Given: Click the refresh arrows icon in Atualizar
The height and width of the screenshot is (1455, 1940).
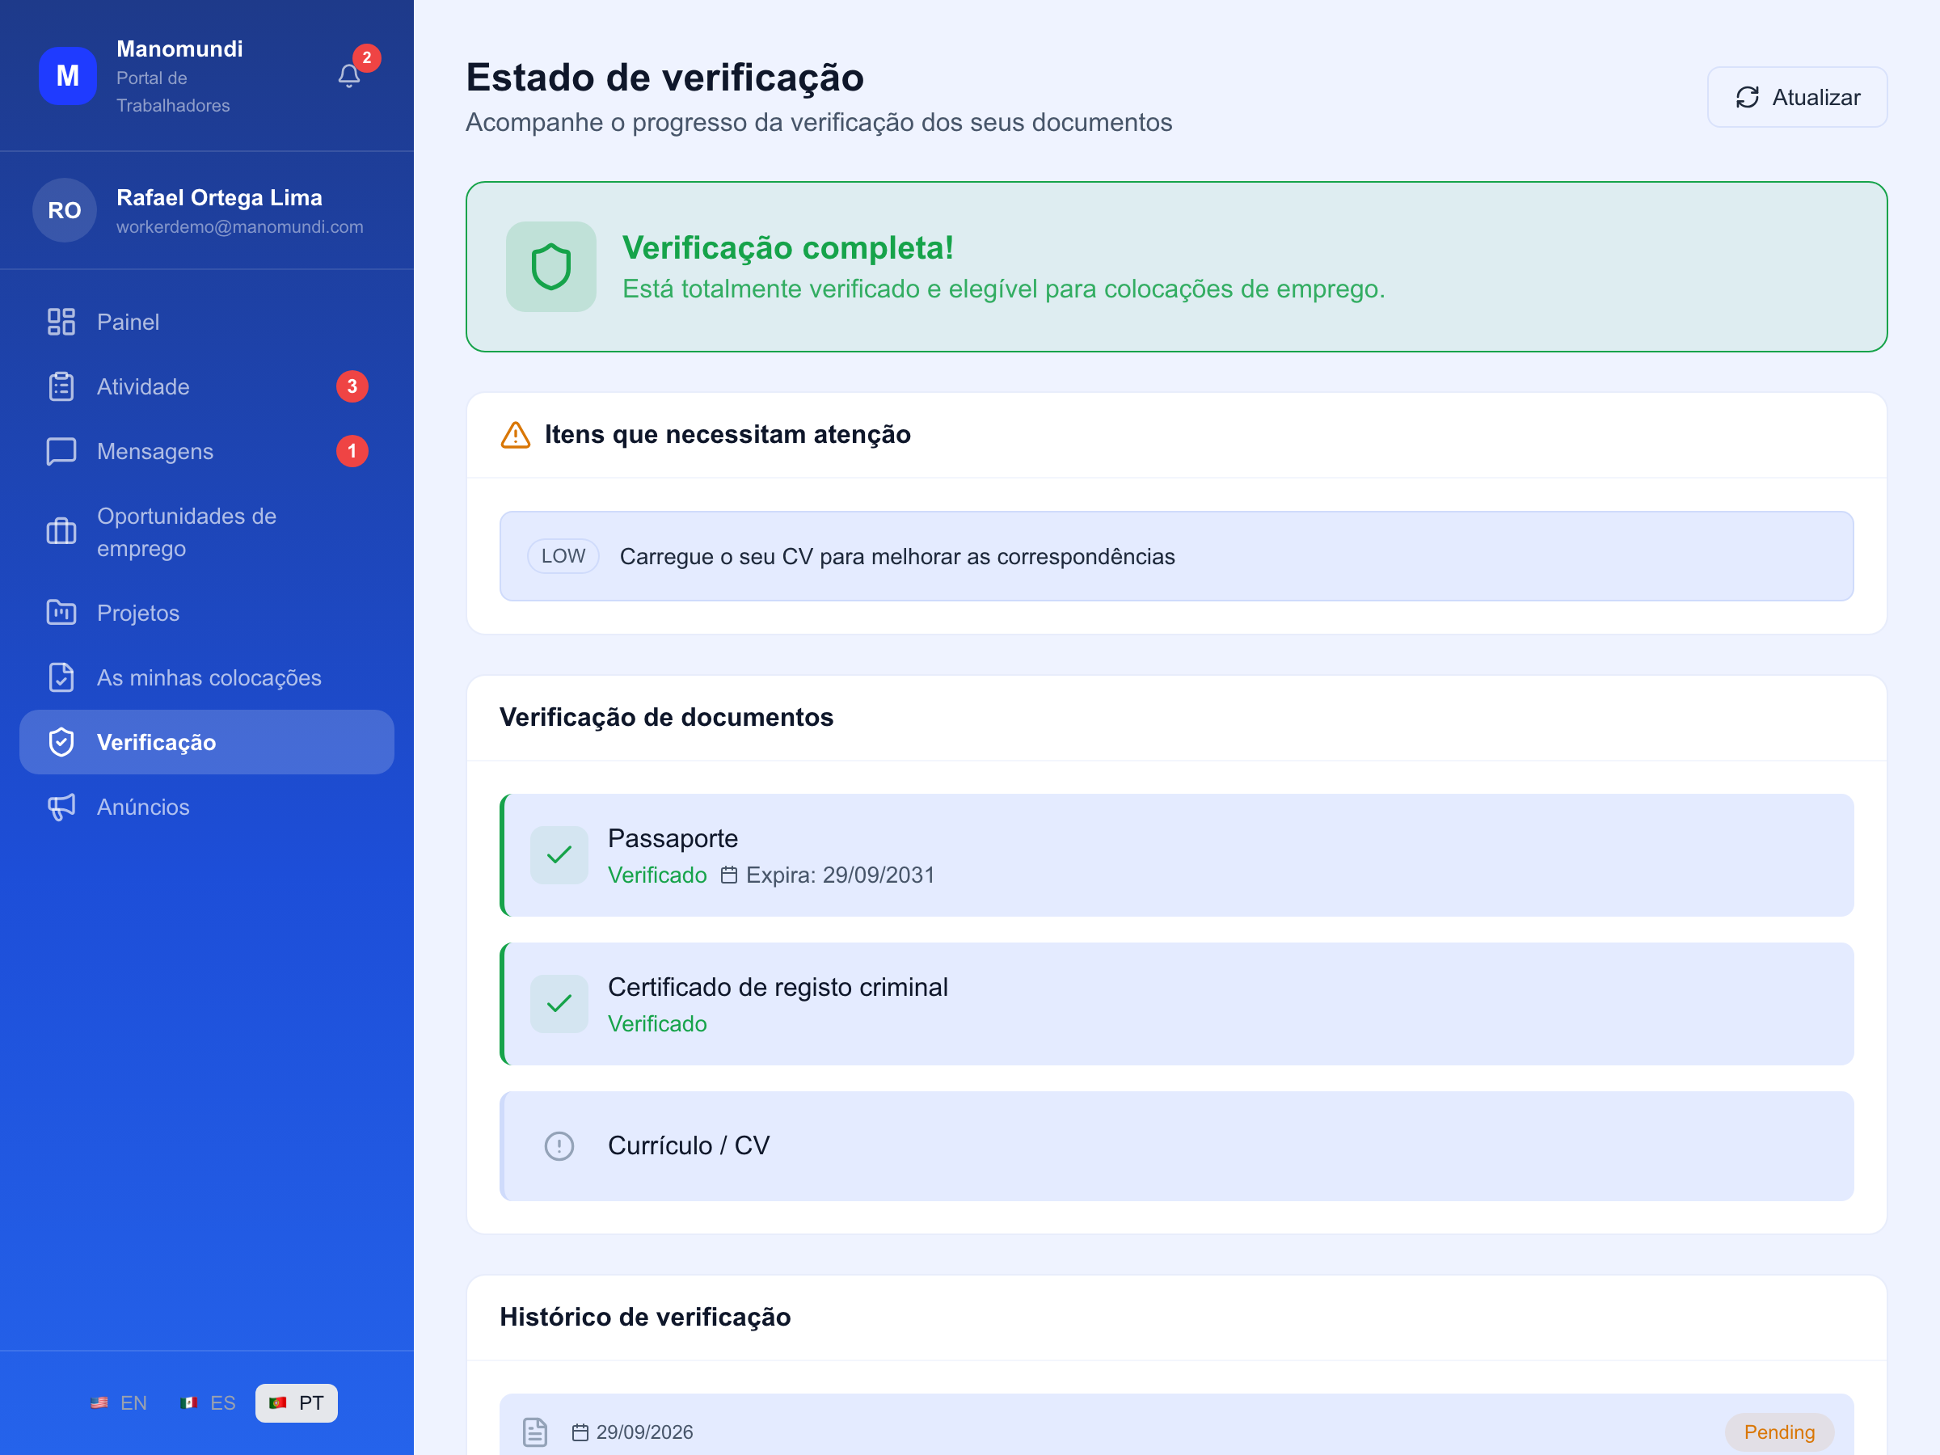Looking at the screenshot, I should click(x=1748, y=97).
